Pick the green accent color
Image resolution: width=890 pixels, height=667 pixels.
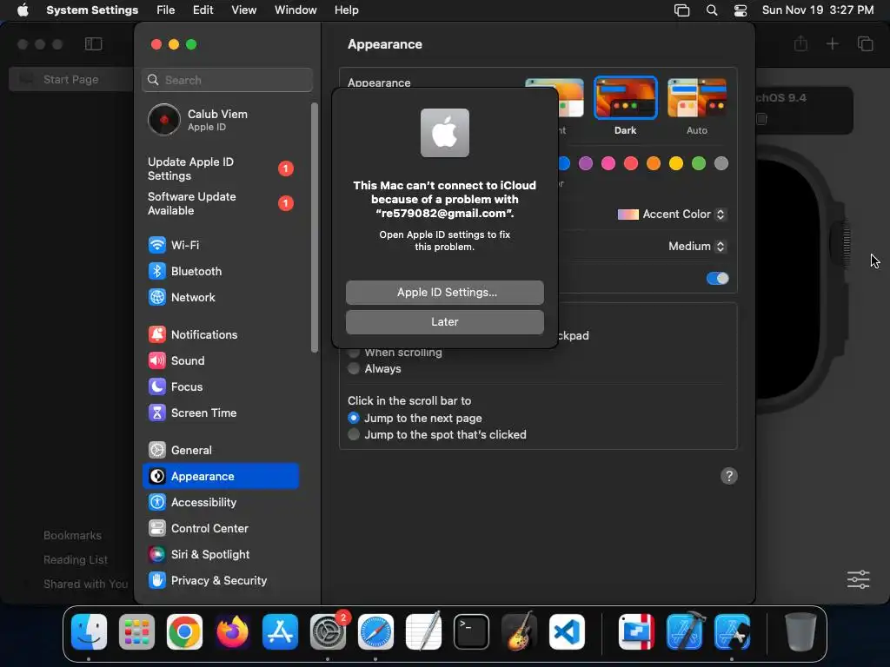click(x=699, y=164)
